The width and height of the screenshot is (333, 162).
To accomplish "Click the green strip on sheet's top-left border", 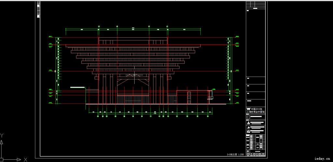I will click(39, 9).
